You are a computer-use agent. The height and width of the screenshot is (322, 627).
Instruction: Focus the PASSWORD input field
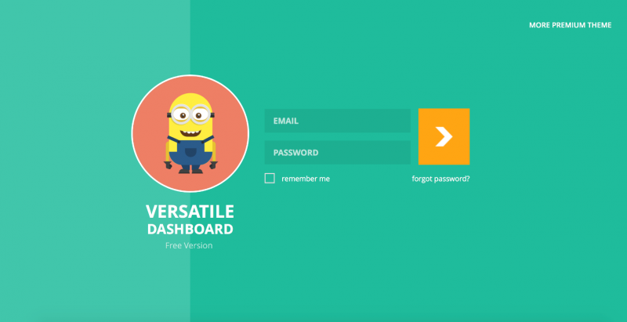(x=338, y=152)
